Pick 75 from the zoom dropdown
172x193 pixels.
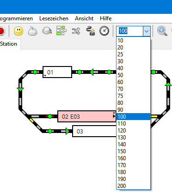click(x=133, y=96)
